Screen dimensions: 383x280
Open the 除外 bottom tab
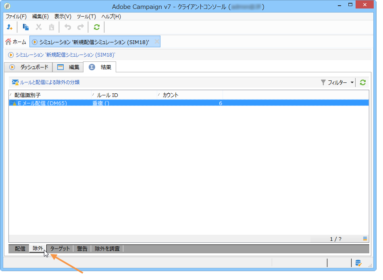pos(38,248)
